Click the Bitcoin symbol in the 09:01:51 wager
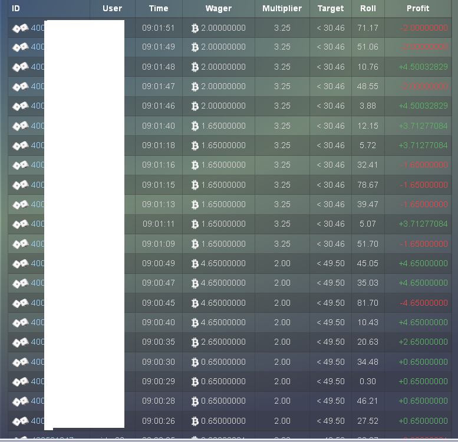458x442 pixels. [195, 28]
